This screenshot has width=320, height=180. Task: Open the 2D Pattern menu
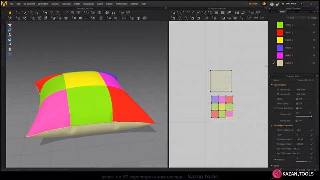pyautogui.click(x=43, y=4)
